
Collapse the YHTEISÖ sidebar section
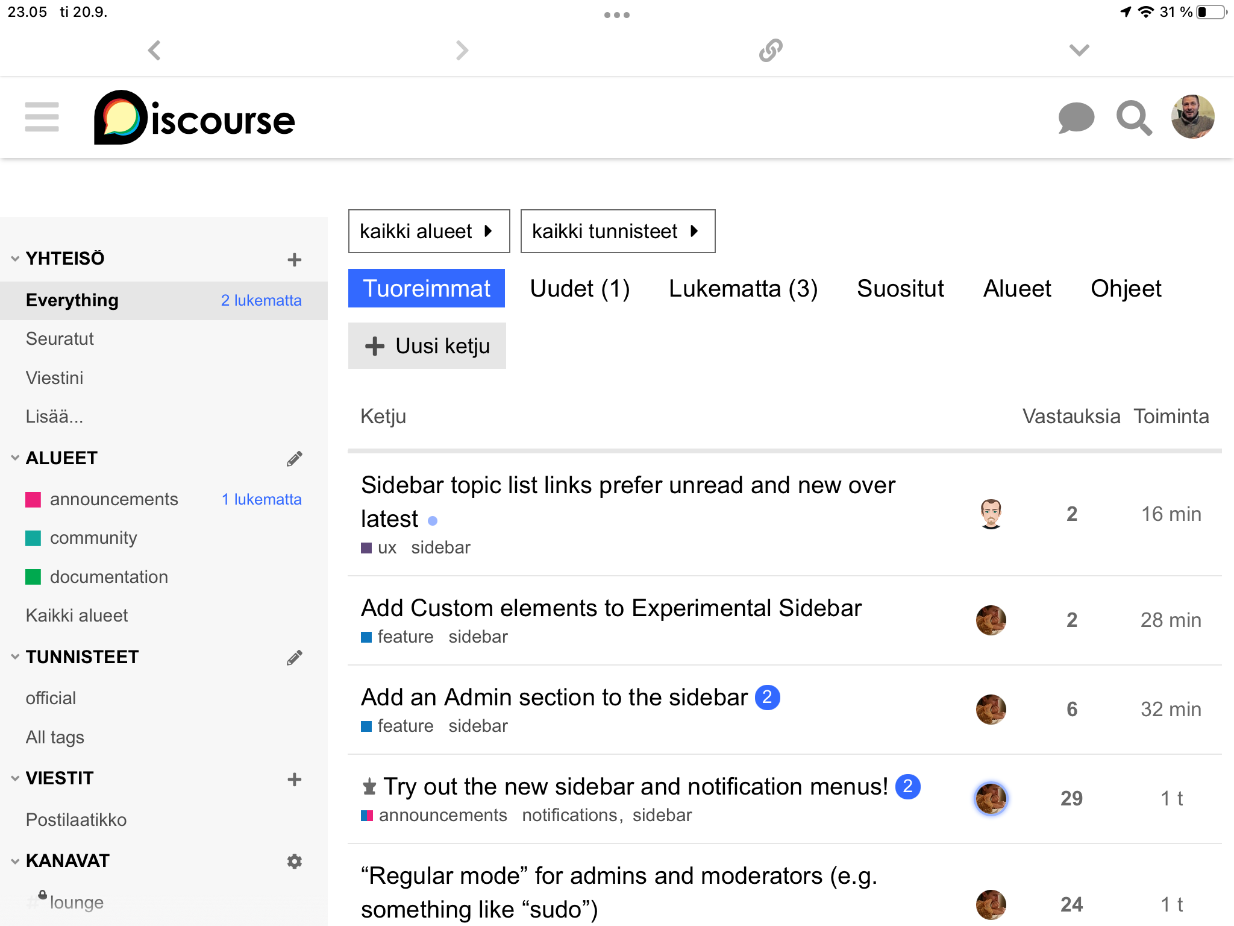tap(15, 259)
